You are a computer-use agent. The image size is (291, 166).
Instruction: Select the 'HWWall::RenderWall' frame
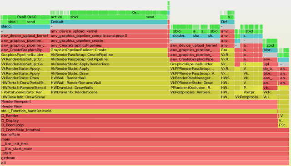pos(110,78)
